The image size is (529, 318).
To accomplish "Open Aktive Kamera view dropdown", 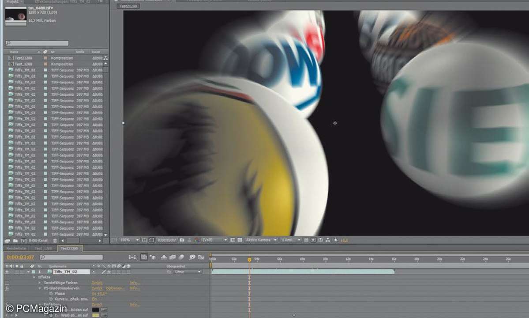I will [261, 240].
